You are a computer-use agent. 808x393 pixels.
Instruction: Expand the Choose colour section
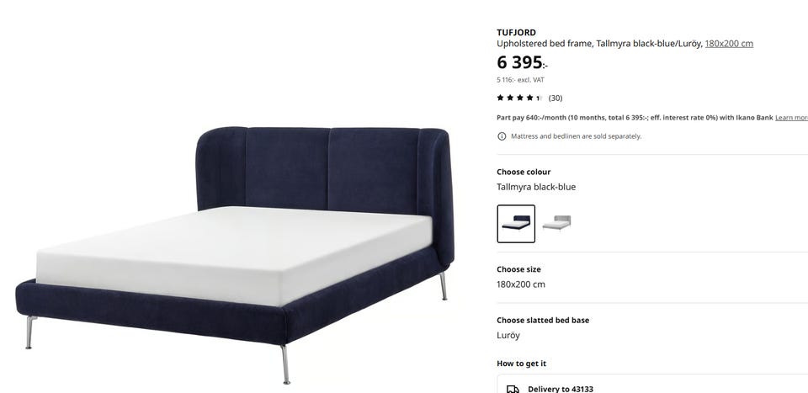pyautogui.click(x=652, y=180)
